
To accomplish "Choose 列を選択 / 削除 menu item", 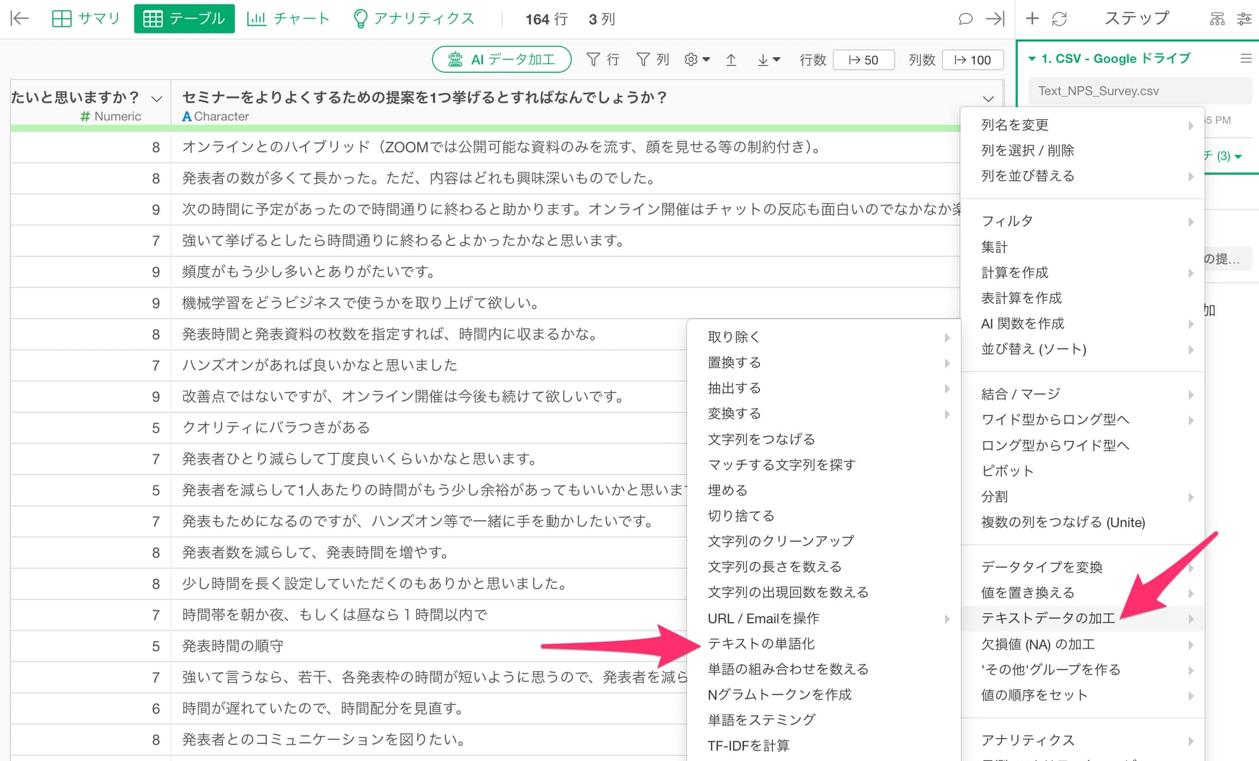I will (1083, 151).
